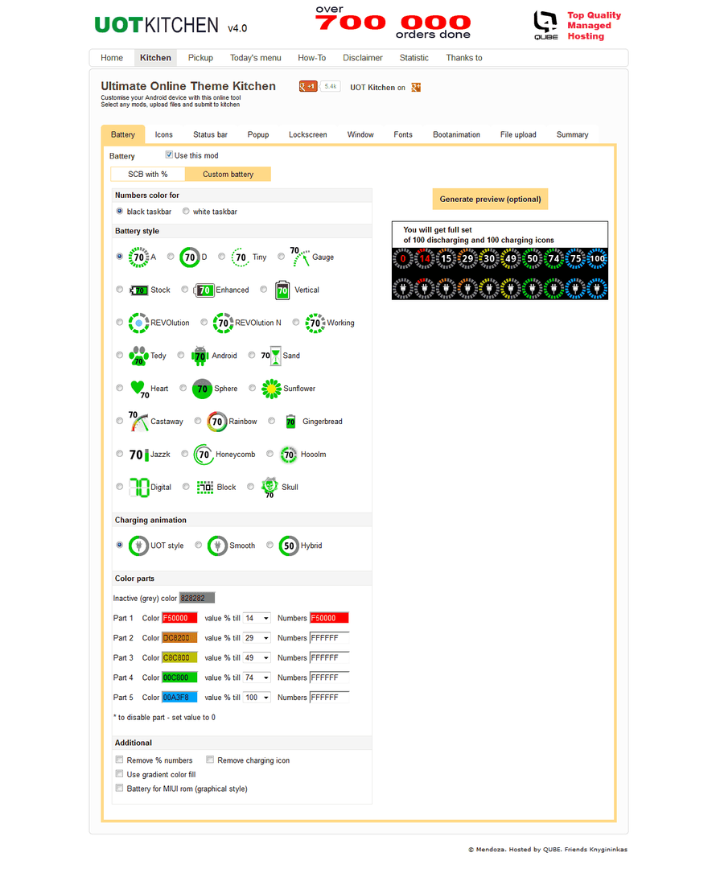Open the Status bar tab
The image size is (716, 869).
click(x=210, y=134)
